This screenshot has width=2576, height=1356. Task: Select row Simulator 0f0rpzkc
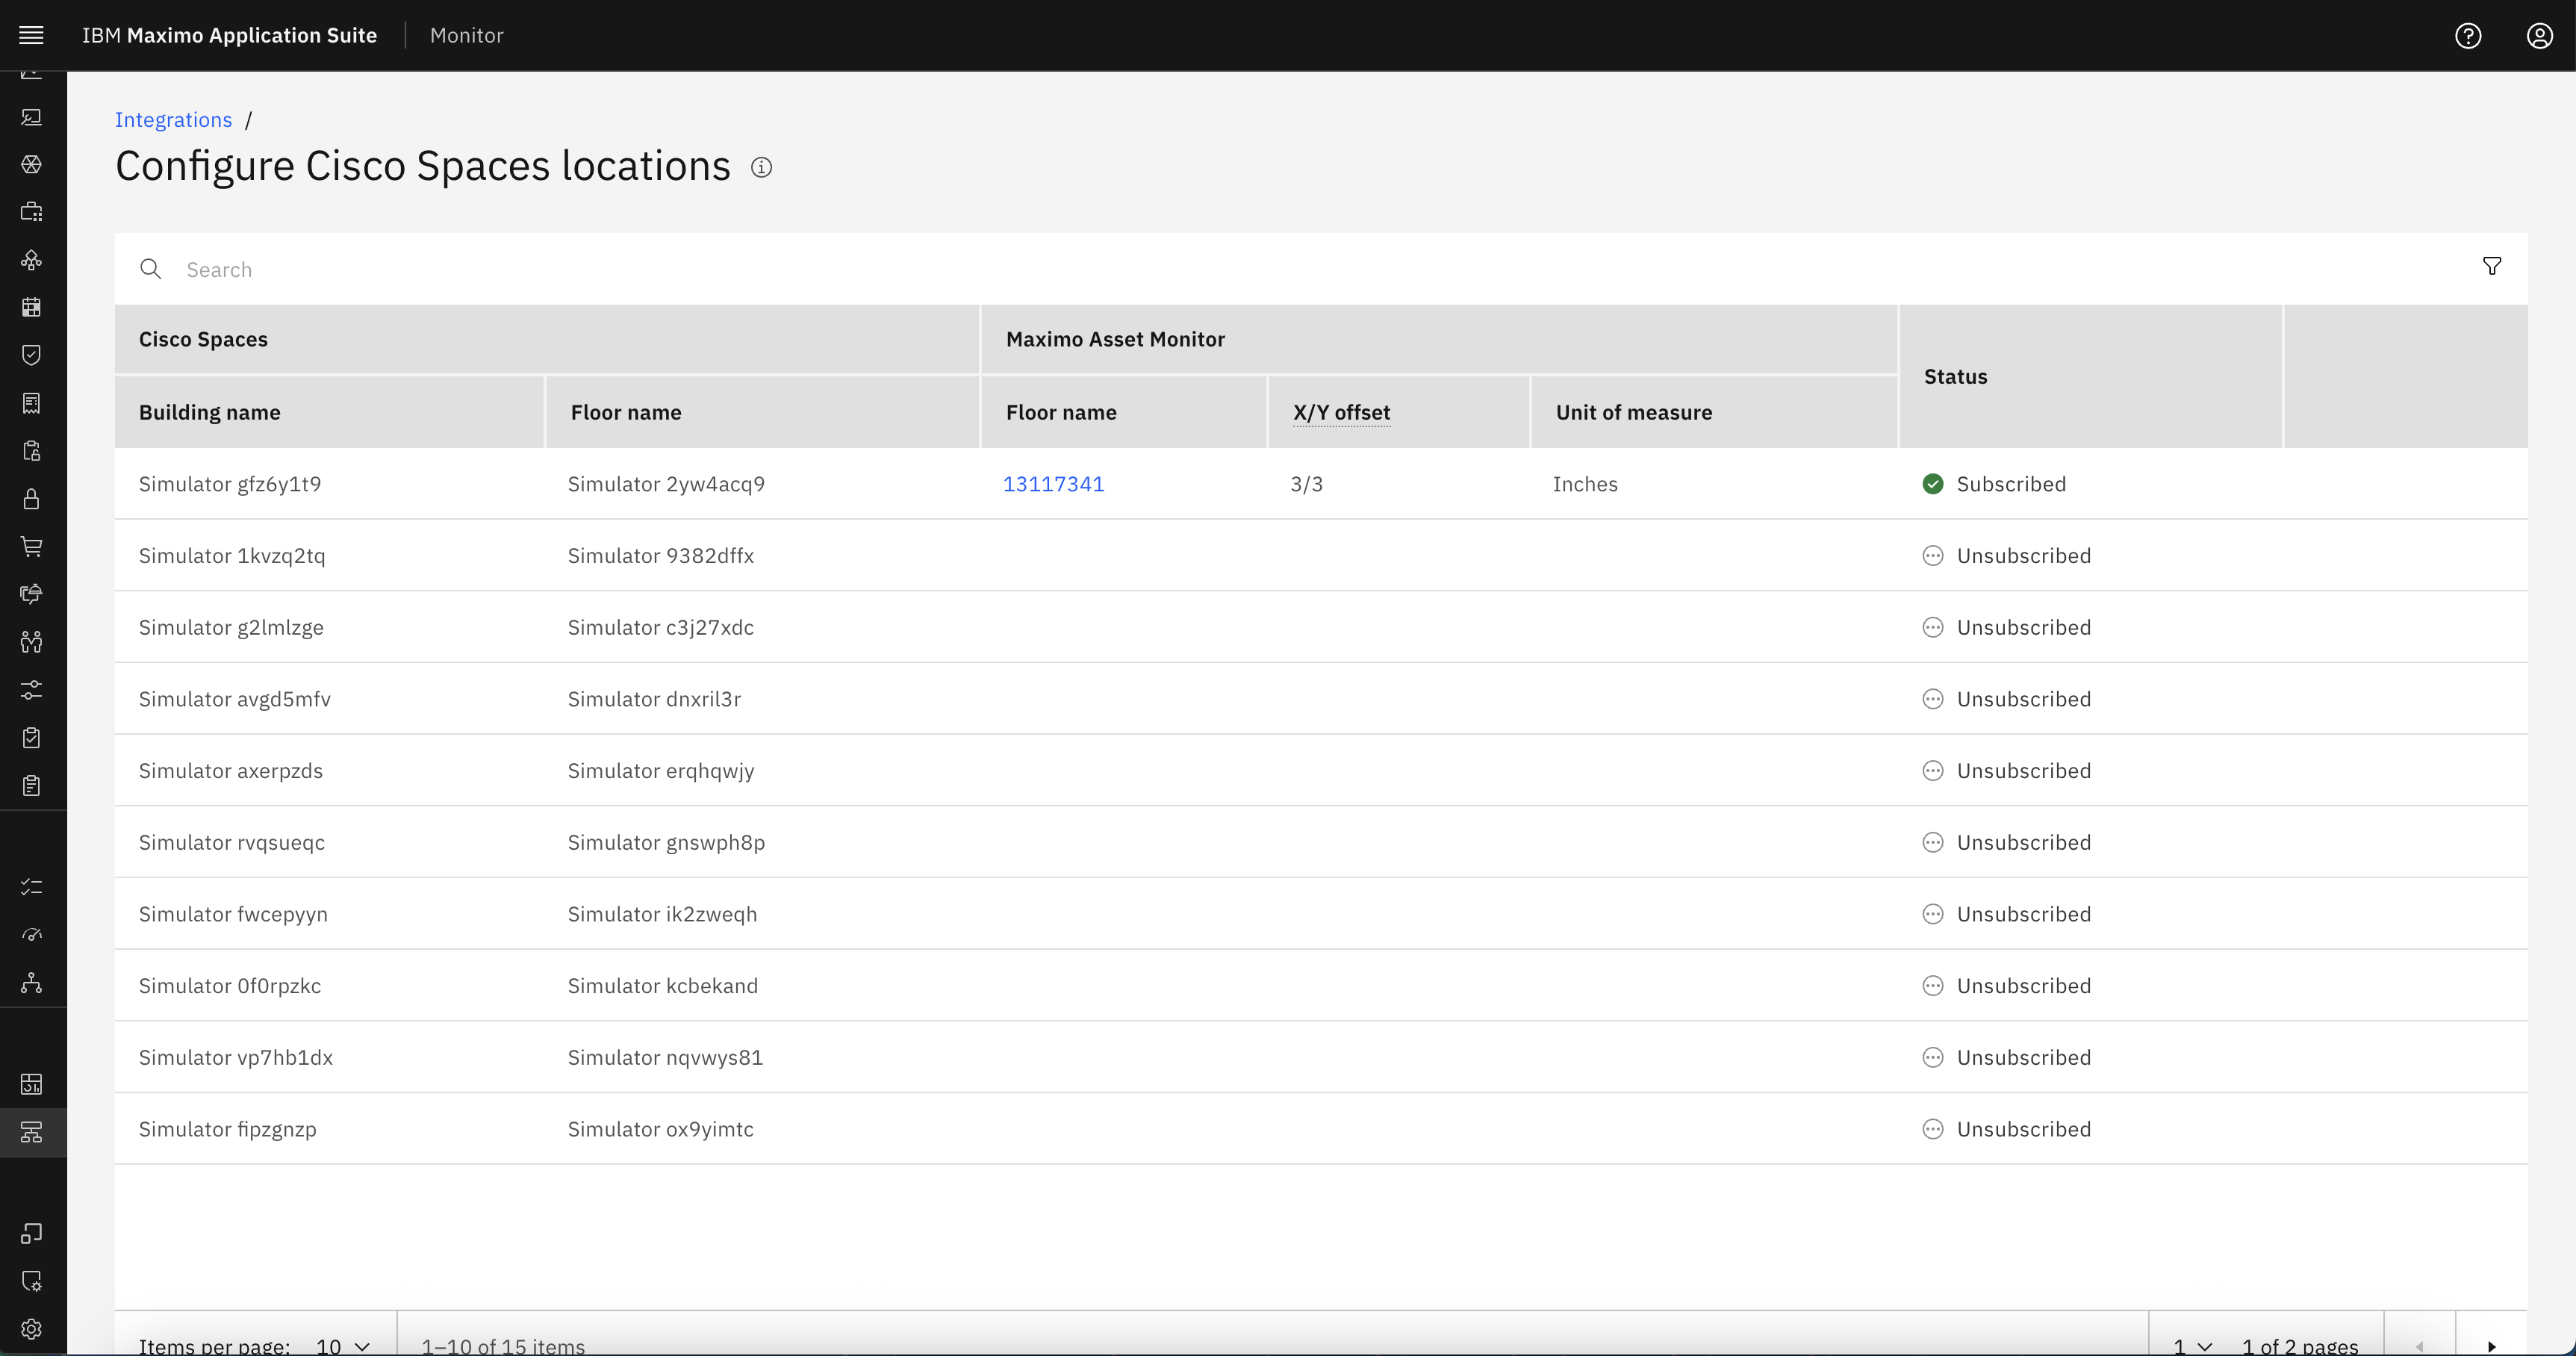pyautogui.click(x=1321, y=986)
